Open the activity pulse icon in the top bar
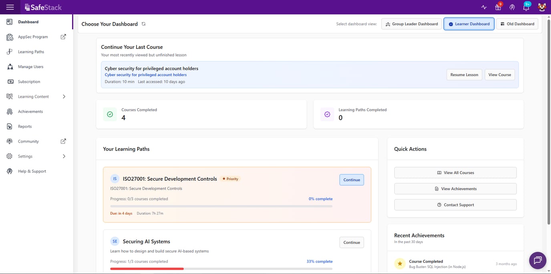Screen dimensions: 551x274 [484, 7]
